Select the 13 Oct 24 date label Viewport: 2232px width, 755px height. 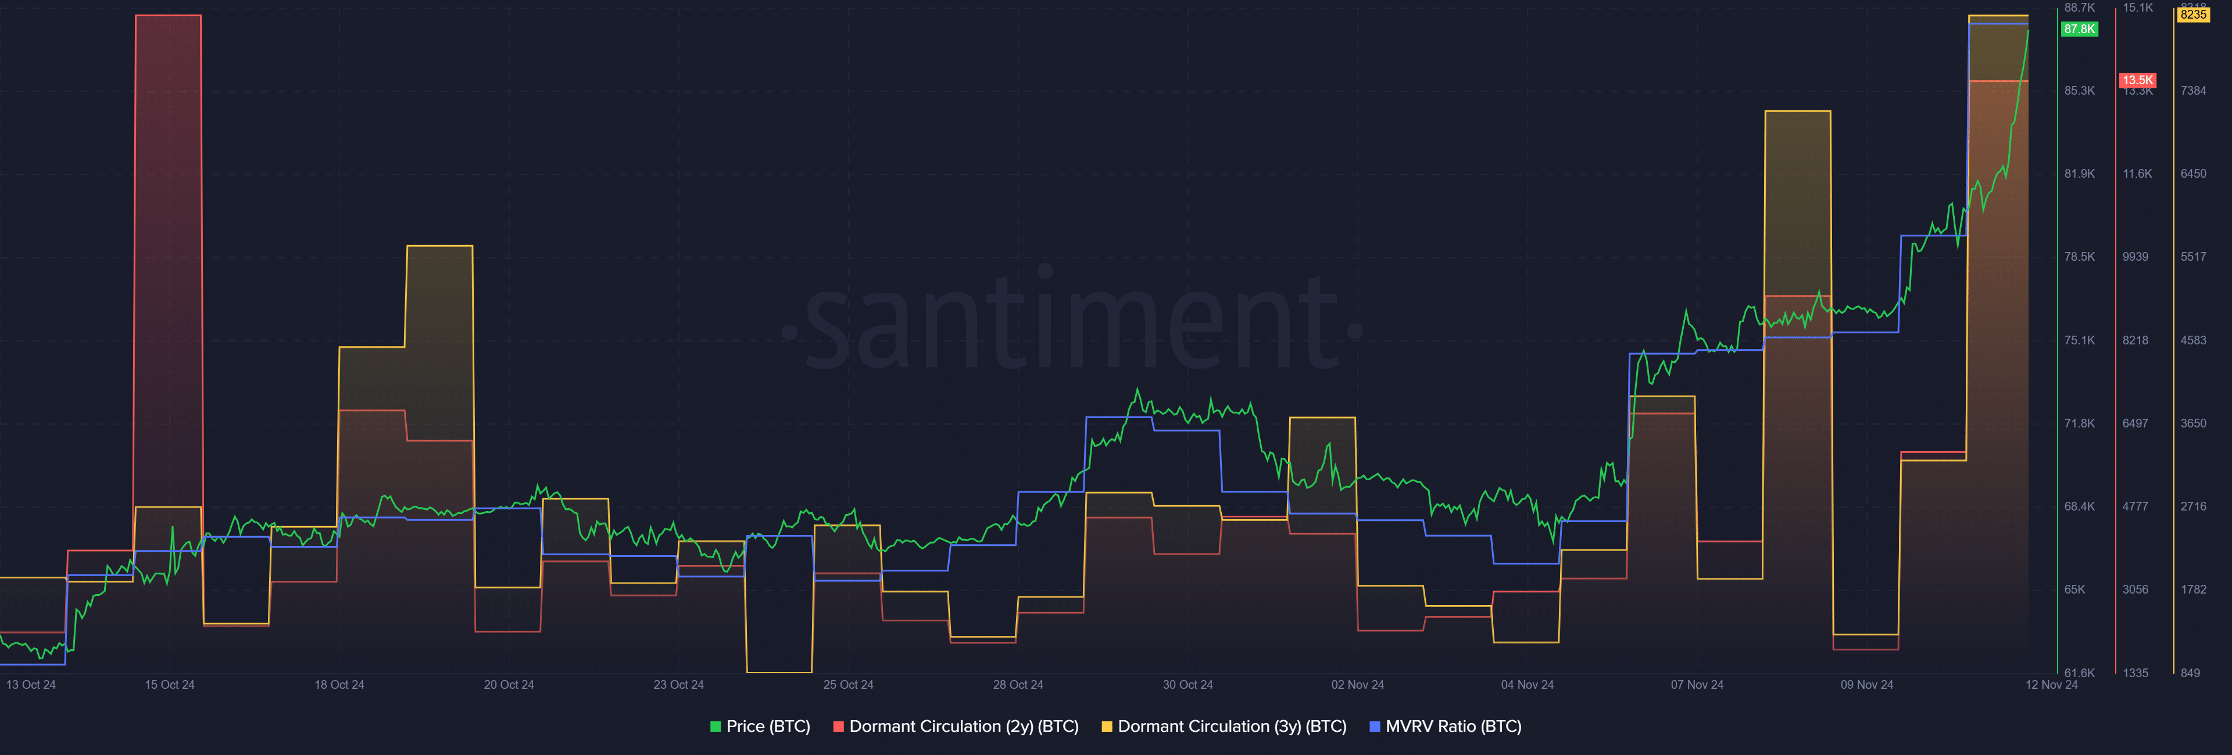(31, 685)
